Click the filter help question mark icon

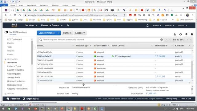point(161,40)
